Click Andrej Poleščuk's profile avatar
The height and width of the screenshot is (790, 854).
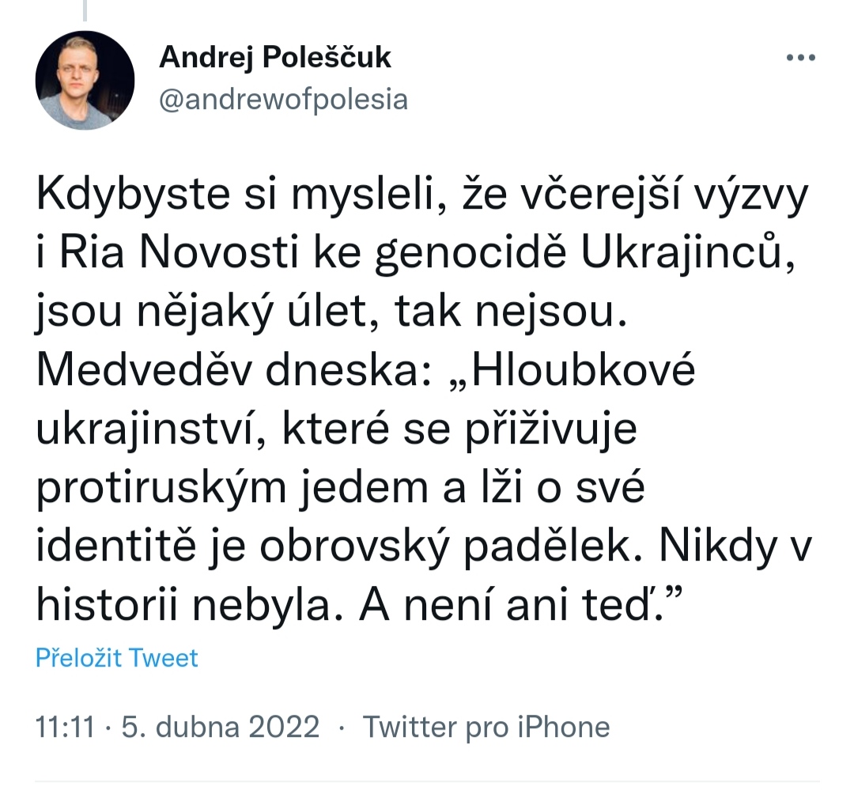click(85, 80)
